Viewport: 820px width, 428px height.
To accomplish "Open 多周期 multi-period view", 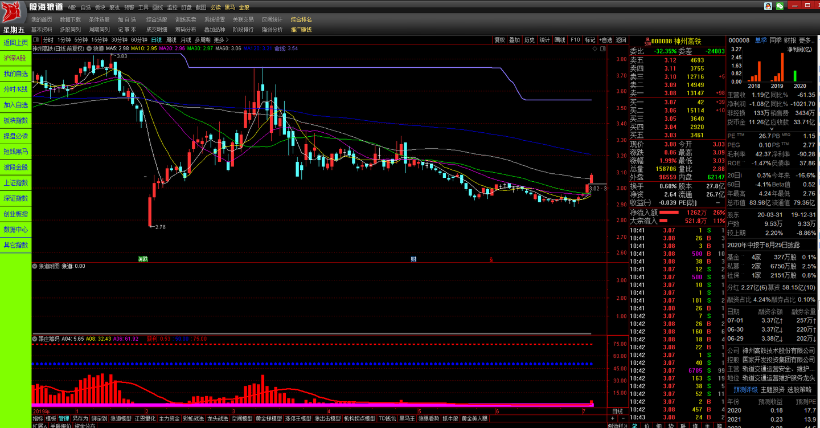I will [202, 40].
